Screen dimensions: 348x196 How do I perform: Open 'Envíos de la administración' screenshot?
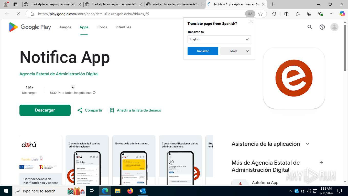point(134,160)
